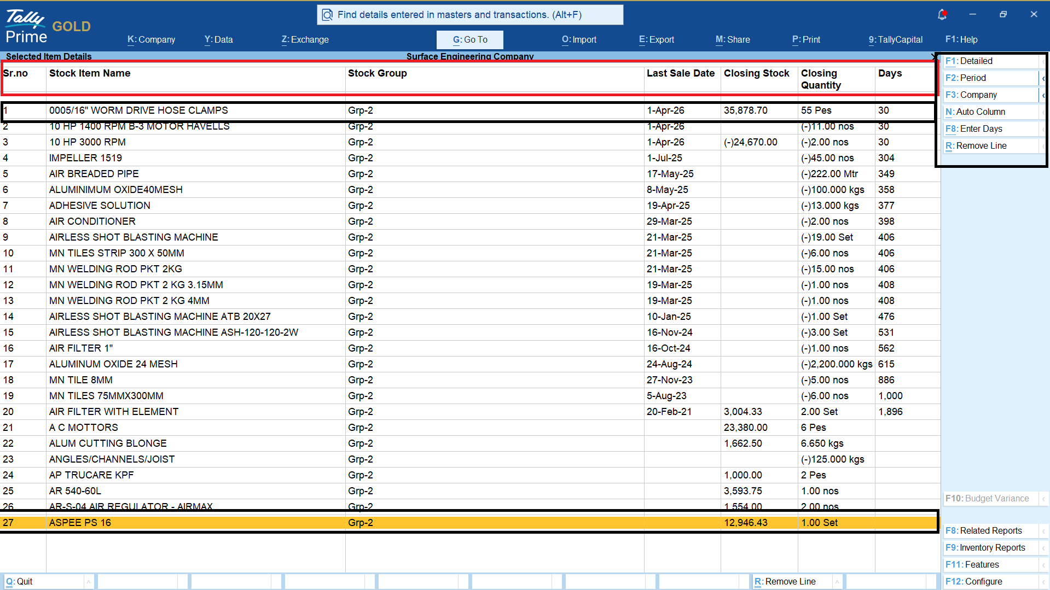Expand arrow beside Q: Quit
The image size is (1050, 590).
pyautogui.click(x=89, y=582)
